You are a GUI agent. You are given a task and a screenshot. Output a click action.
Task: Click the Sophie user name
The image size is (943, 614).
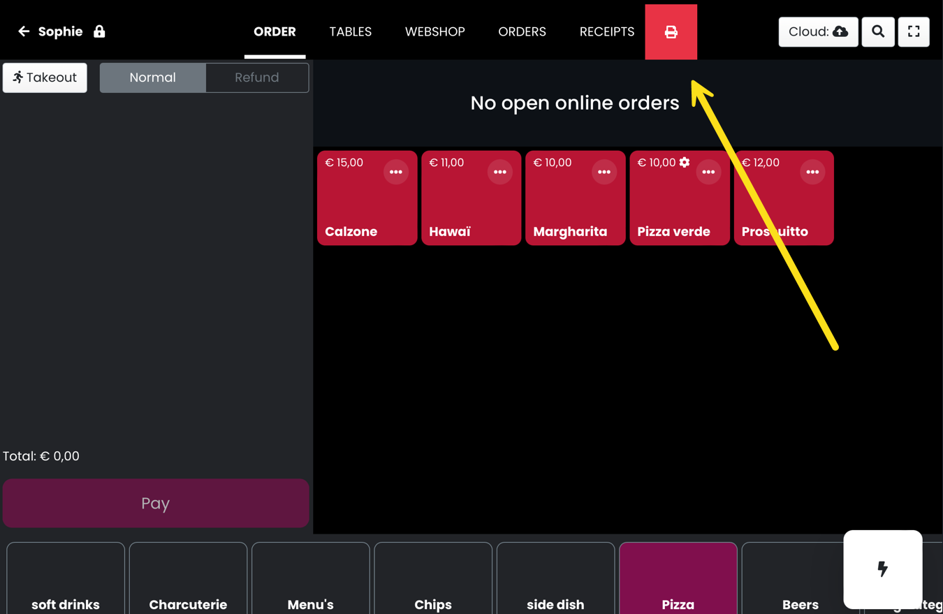[60, 31]
